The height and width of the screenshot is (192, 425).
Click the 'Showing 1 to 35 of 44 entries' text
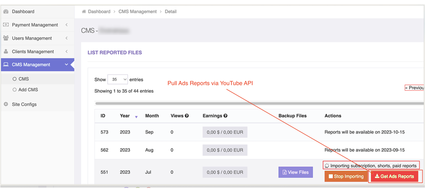click(124, 91)
